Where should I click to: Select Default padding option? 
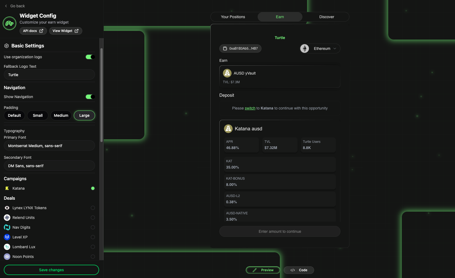point(14,115)
